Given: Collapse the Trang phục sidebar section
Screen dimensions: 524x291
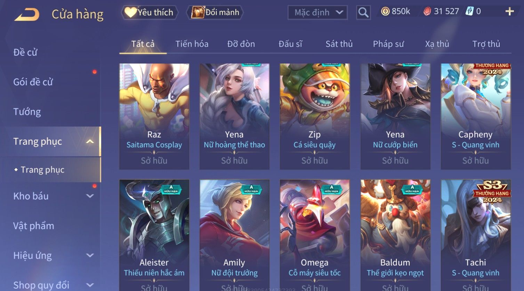Looking at the screenshot, I should (90, 141).
